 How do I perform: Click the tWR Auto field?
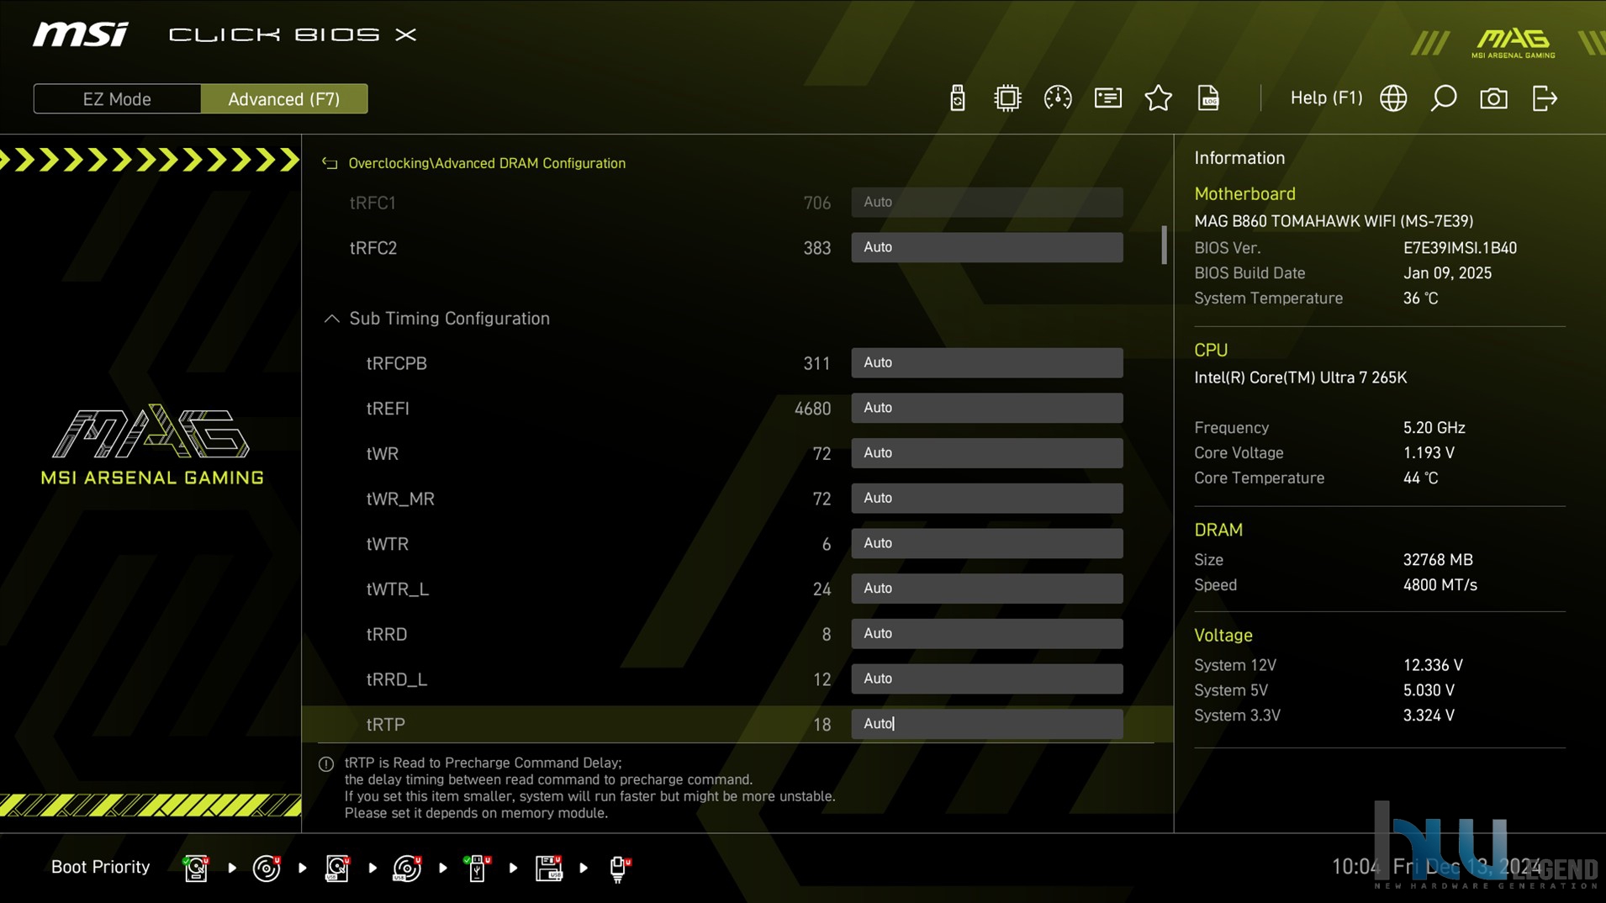[x=986, y=453]
